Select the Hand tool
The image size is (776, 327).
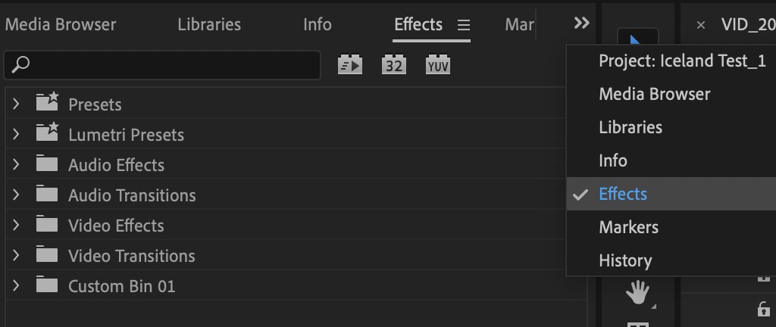tap(637, 292)
